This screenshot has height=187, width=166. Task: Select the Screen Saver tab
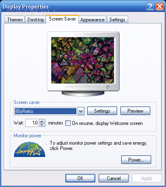(62, 19)
